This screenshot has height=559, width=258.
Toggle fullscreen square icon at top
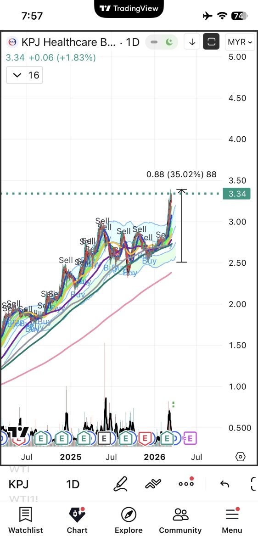tap(211, 42)
